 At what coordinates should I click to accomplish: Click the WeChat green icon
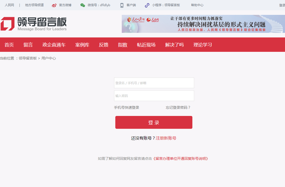[x=83, y=5]
